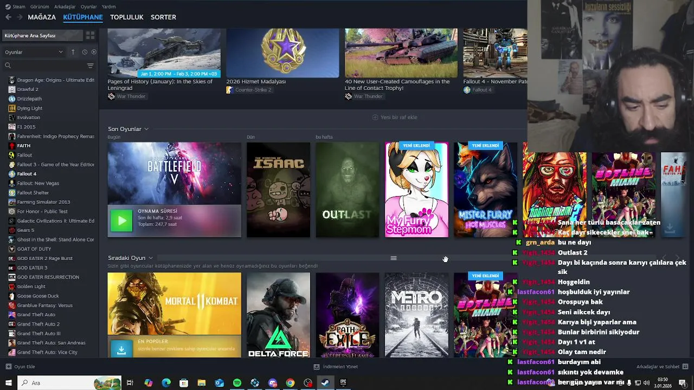
Task: Open the Outlast game cover
Action: 348,190
